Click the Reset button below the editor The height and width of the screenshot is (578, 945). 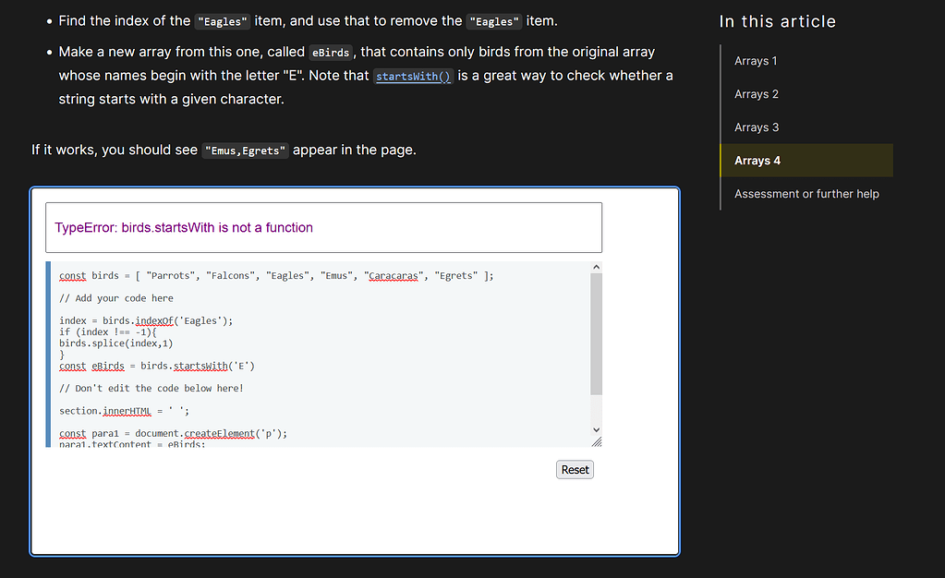pos(574,469)
